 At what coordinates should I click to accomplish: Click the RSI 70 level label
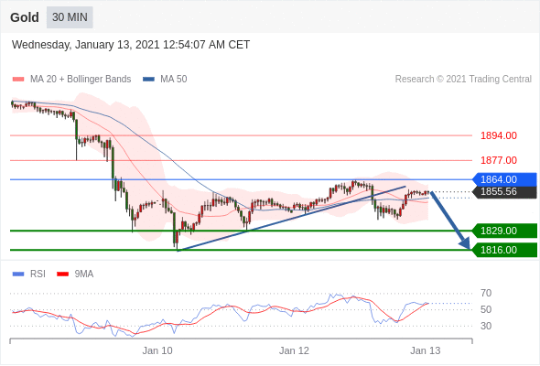tap(486, 294)
